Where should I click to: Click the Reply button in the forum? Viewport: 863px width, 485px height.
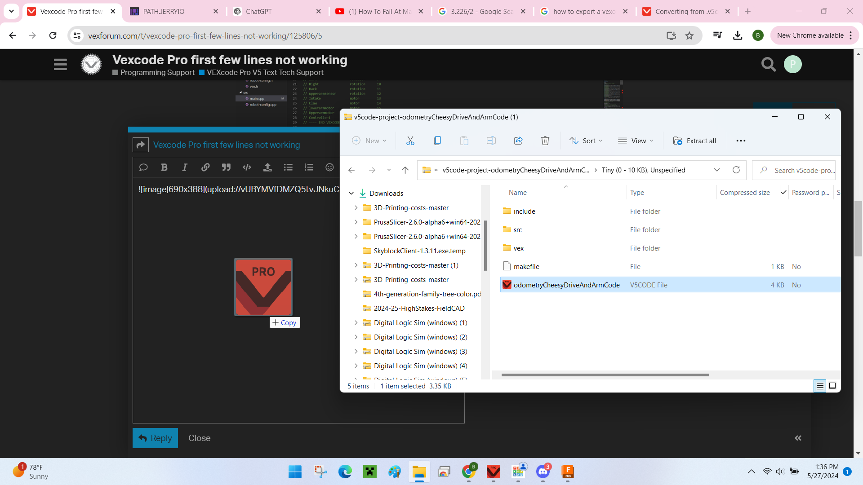point(155,438)
